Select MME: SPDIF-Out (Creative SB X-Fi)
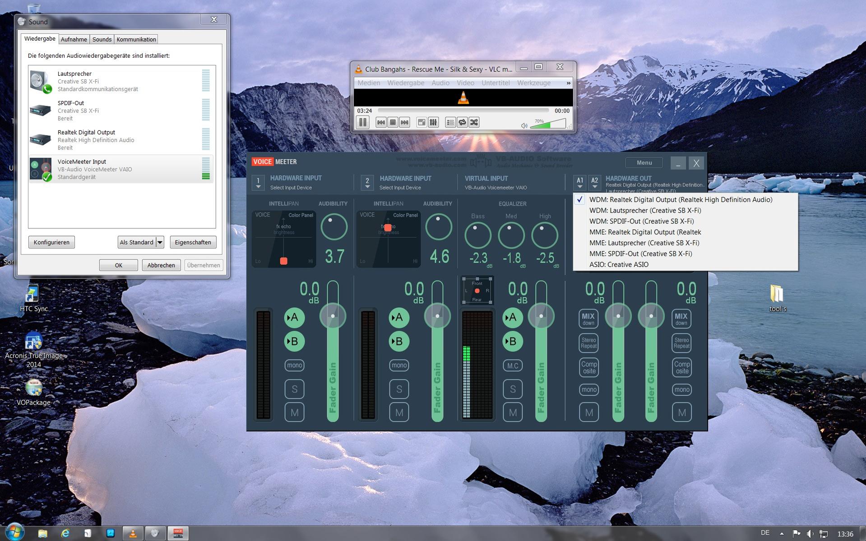This screenshot has width=866, height=541. click(x=685, y=254)
